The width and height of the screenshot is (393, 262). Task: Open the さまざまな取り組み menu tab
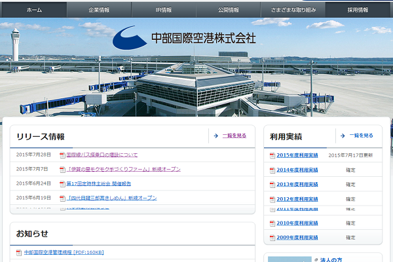pos(293,10)
